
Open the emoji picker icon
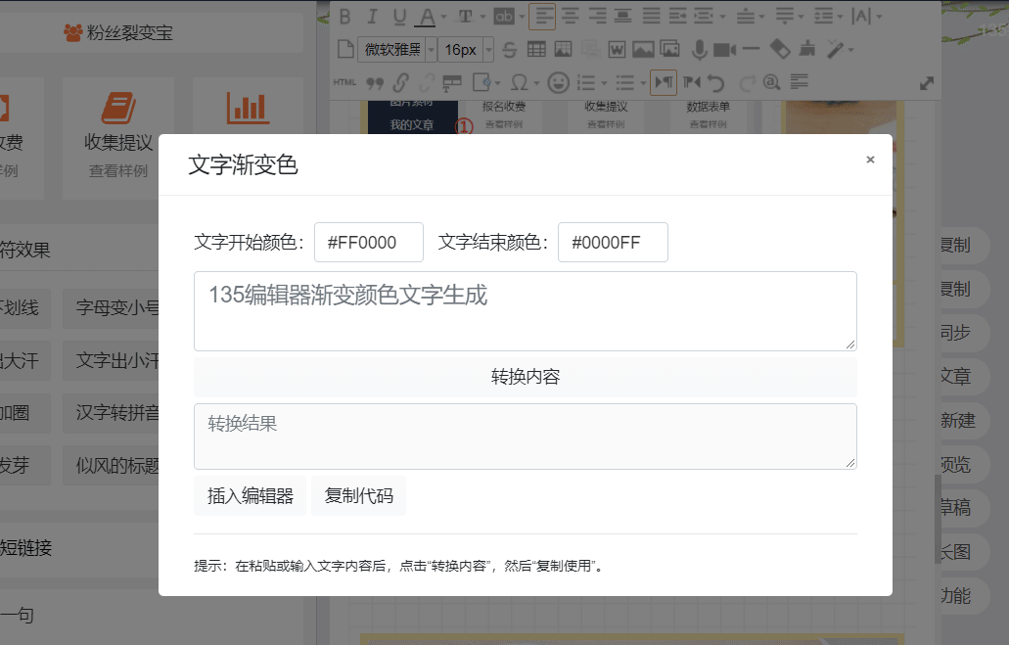click(x=558, y=82)
